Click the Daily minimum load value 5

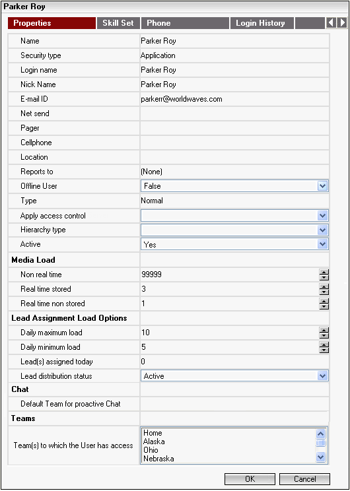pos(143,347)
